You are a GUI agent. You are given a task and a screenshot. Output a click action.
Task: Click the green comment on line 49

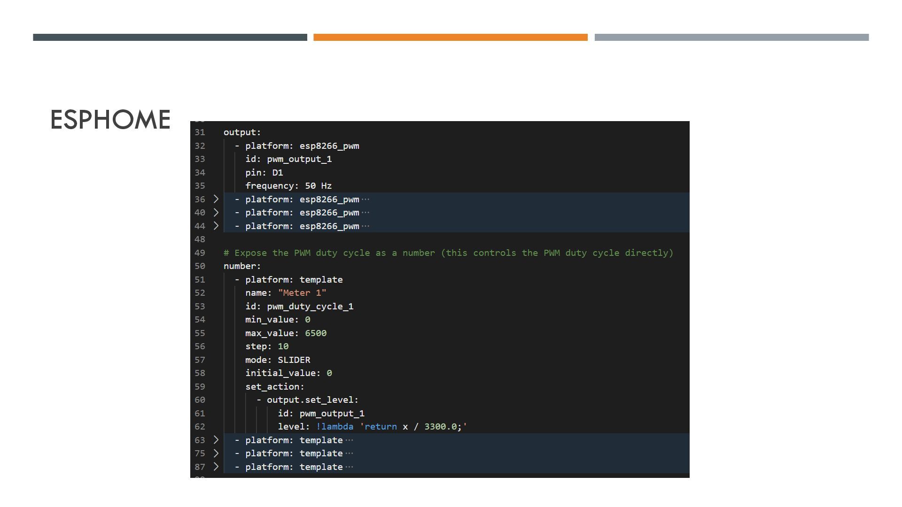[x=448, y=253]
